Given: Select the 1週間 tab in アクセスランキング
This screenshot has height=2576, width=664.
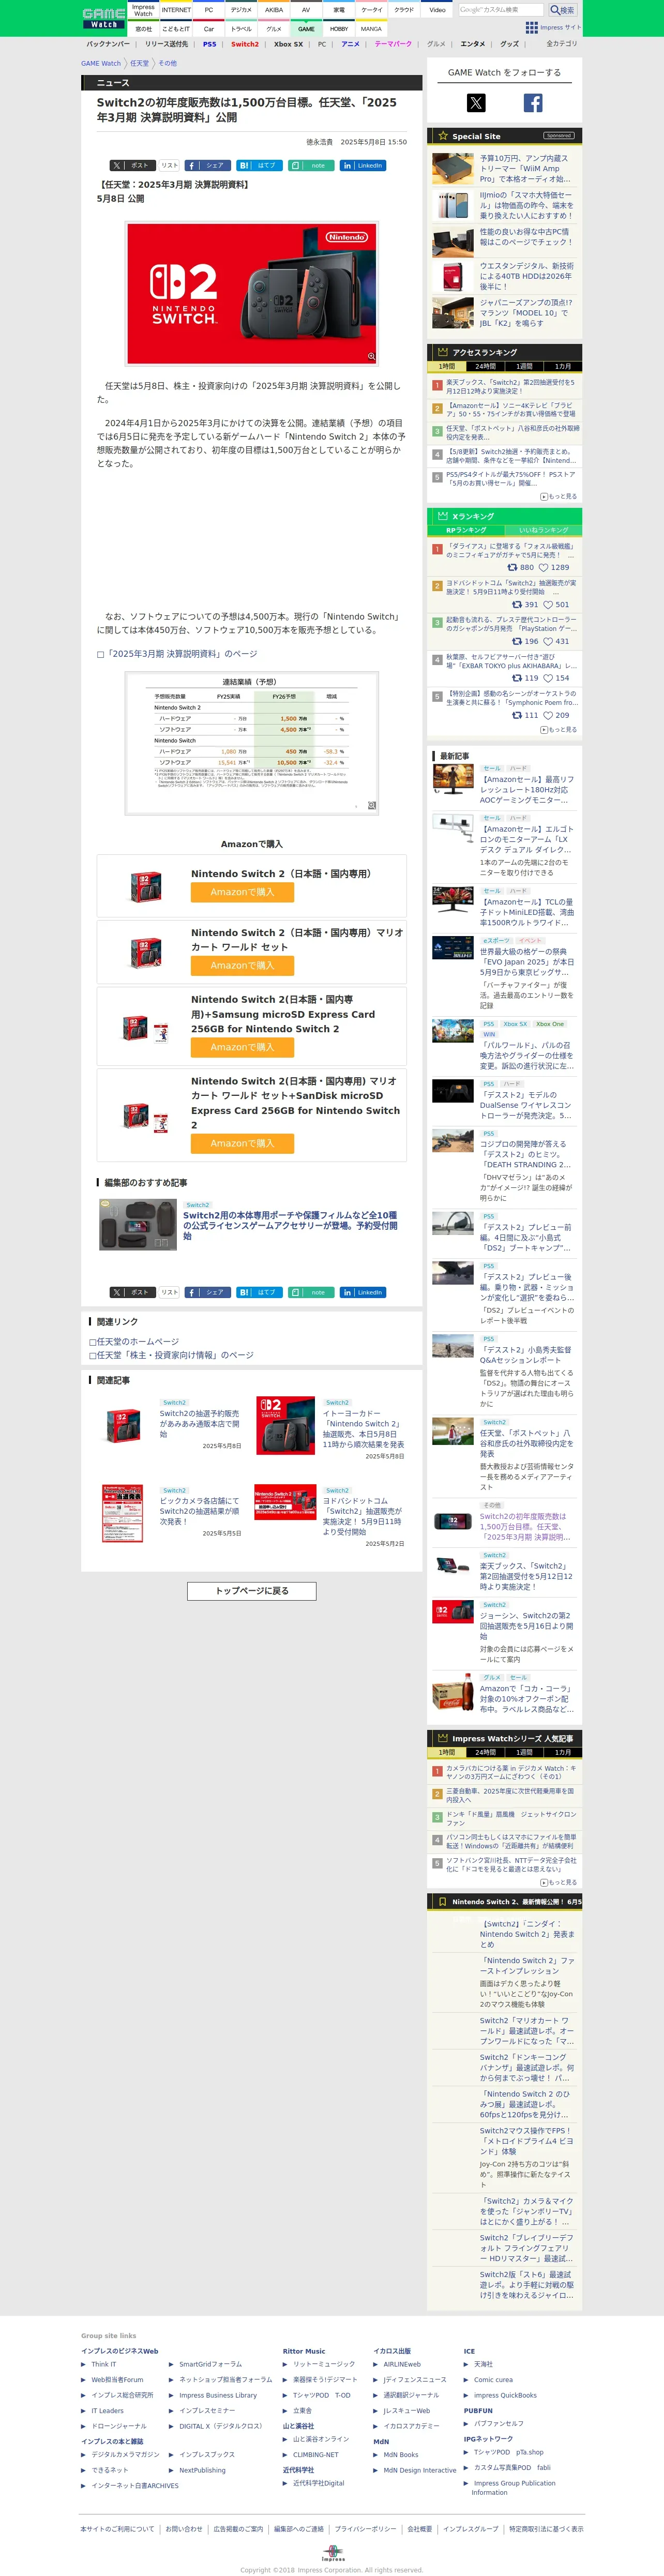Looking at the screenshot, I should click(x=524, y=366).
